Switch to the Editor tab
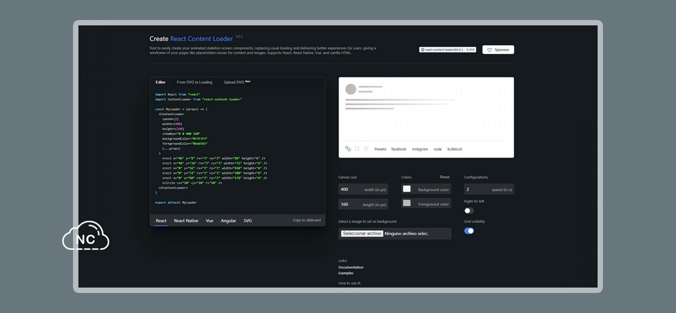Viewport: 676px width, 313px height. 161,83
